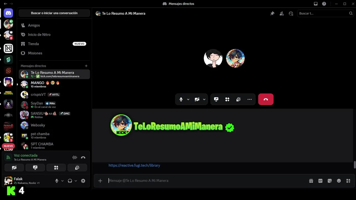This screenshot has height=200, width=356.
Task: Click NUEVO unread indicator in server list
Action: click(8, 146)
